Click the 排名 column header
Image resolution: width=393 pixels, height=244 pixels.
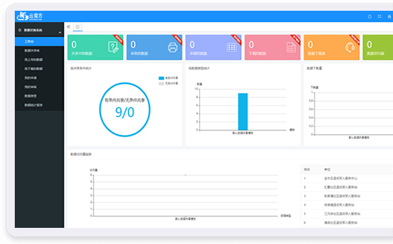307,169
